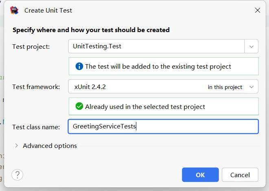Click the blue info icon
The image size is (269, 191).
click(x=79, y=66)
